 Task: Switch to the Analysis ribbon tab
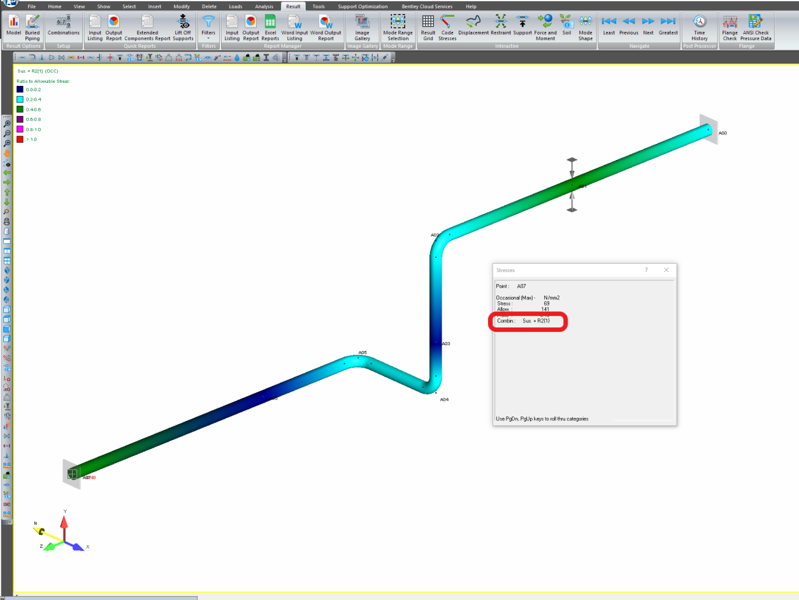click(x=264, y=6)
